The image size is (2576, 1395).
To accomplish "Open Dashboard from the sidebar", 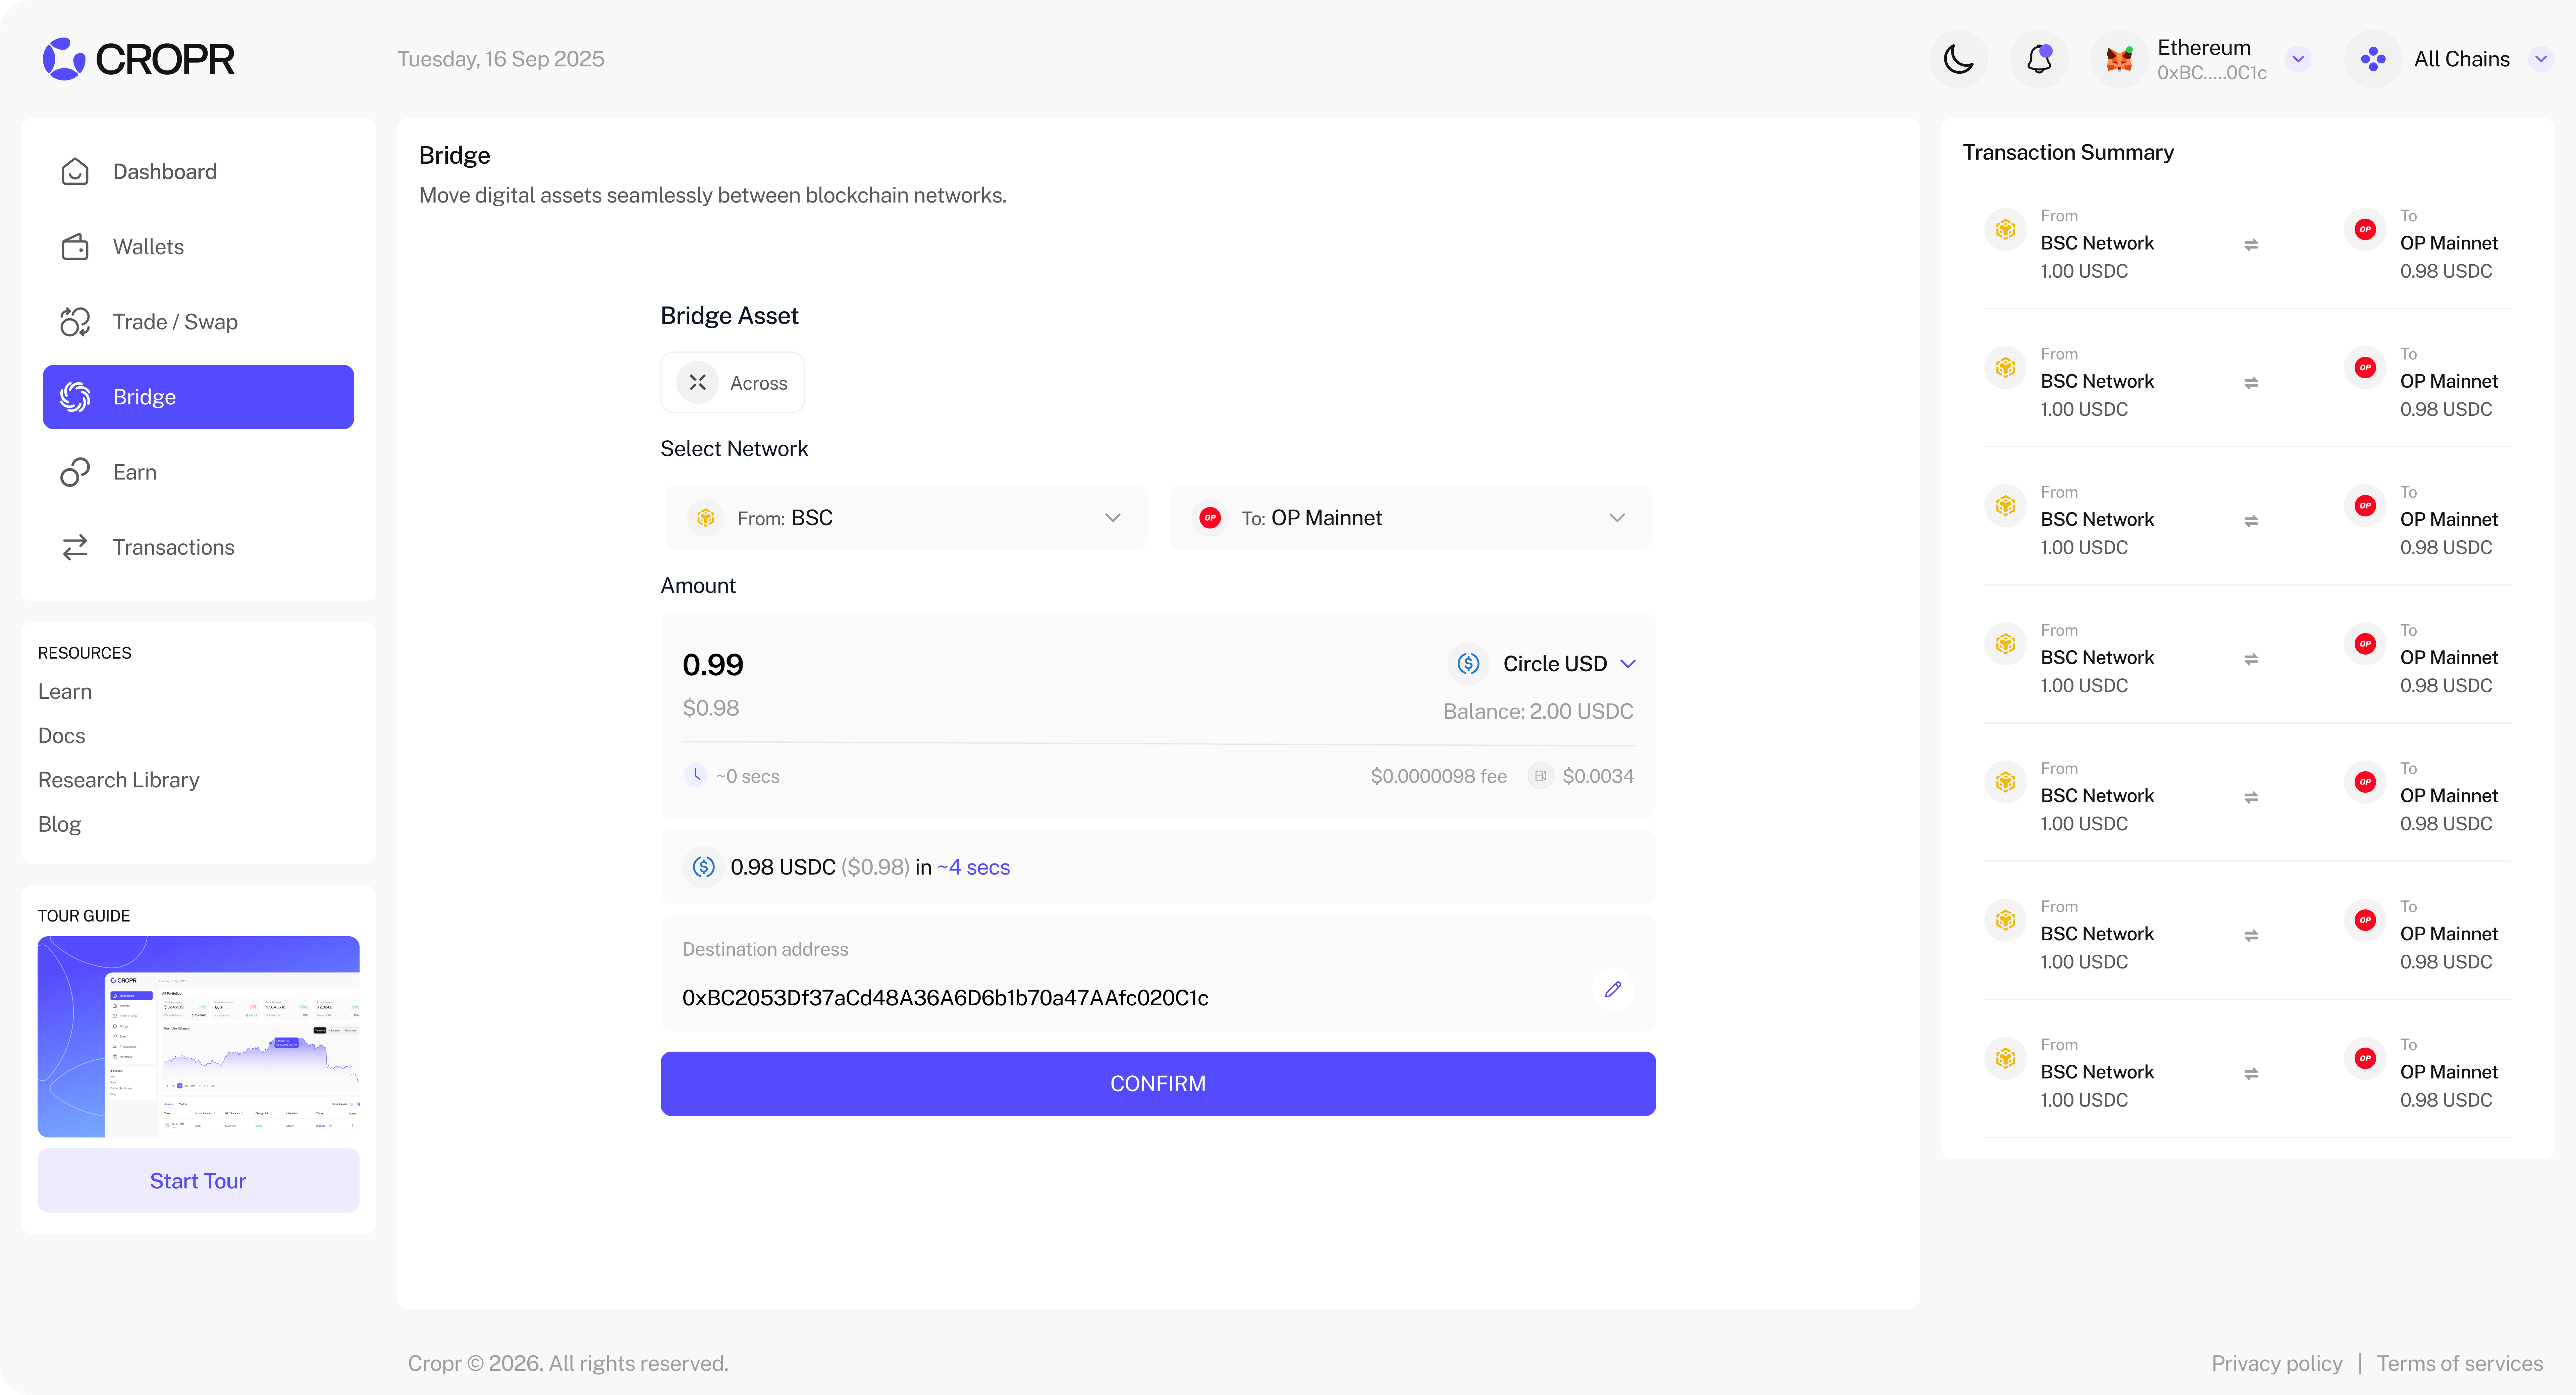I will [x=198, y=172].
